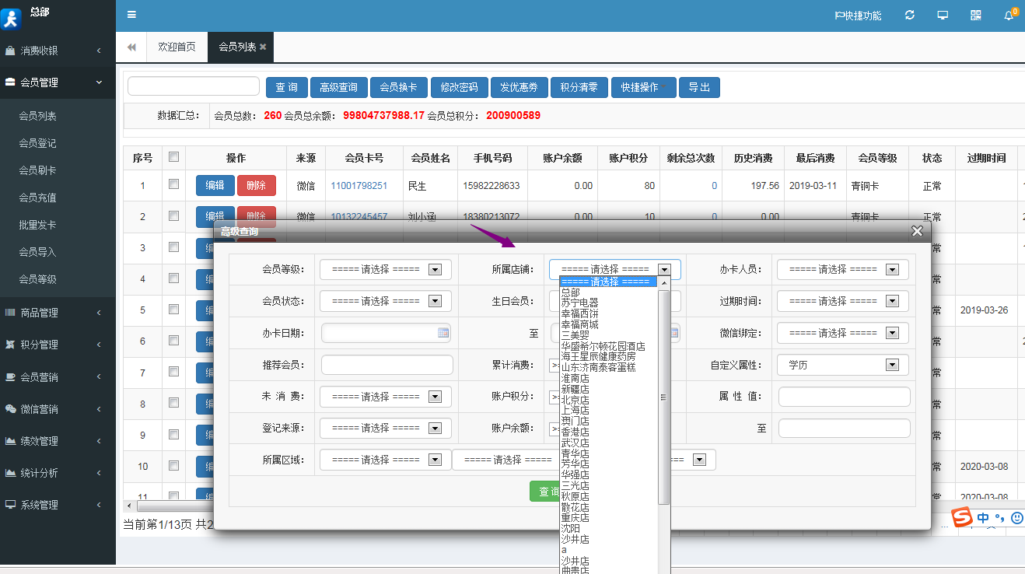1025x574 pixels.
Task: Open 会员列表 in the sidebar
Action: click(x=38, y=116)
